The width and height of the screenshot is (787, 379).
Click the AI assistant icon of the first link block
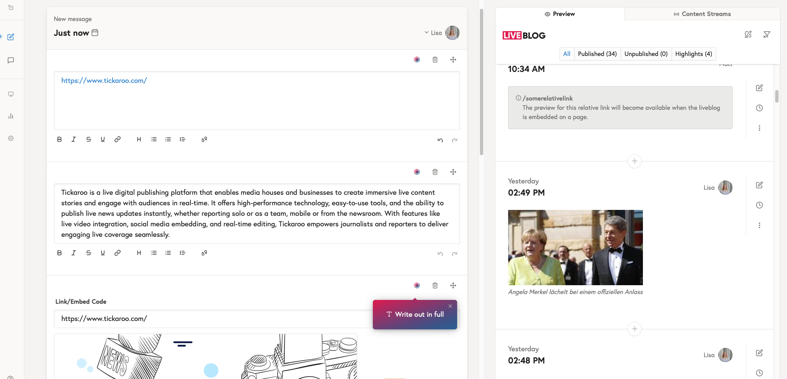pos(417,60)
